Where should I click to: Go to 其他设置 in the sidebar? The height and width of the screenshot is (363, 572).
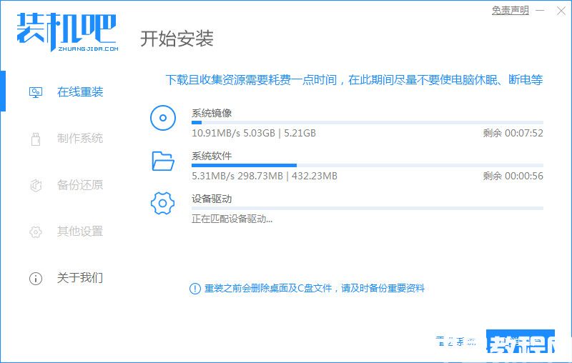80,231
